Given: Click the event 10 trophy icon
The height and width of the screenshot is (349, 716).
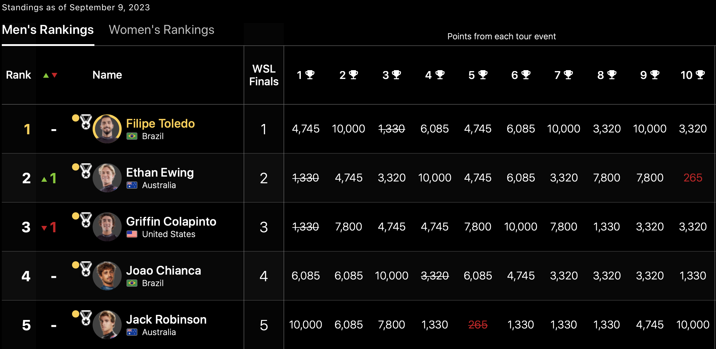Looking at the screenshot, I should (700, 75).
